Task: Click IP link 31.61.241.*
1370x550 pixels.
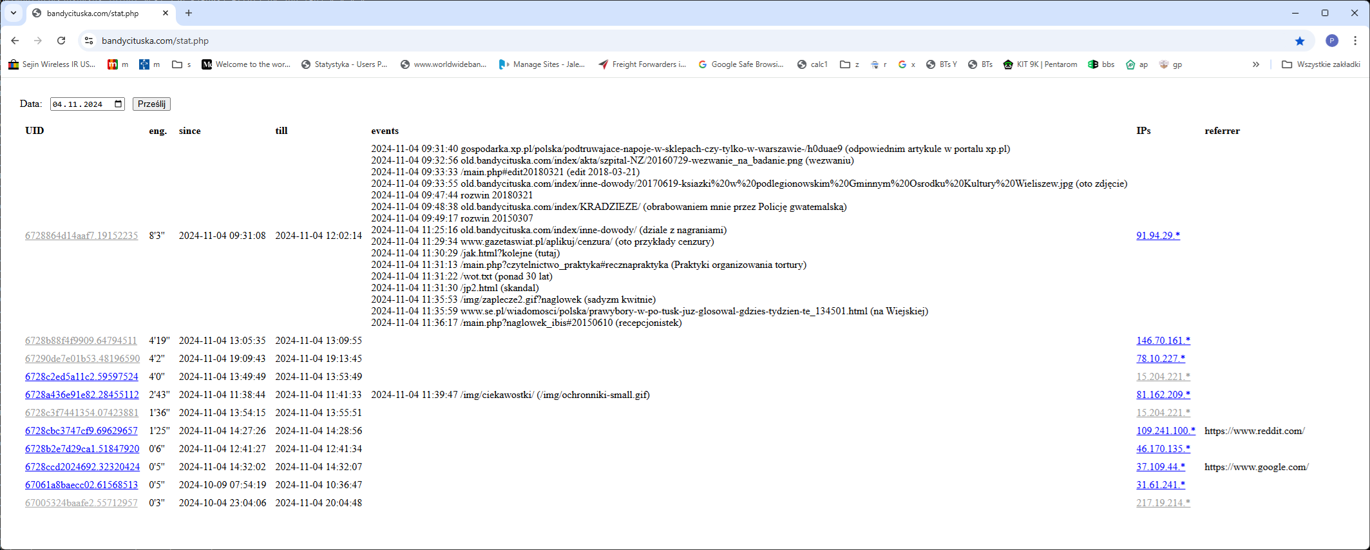Action: point(1161,485)
